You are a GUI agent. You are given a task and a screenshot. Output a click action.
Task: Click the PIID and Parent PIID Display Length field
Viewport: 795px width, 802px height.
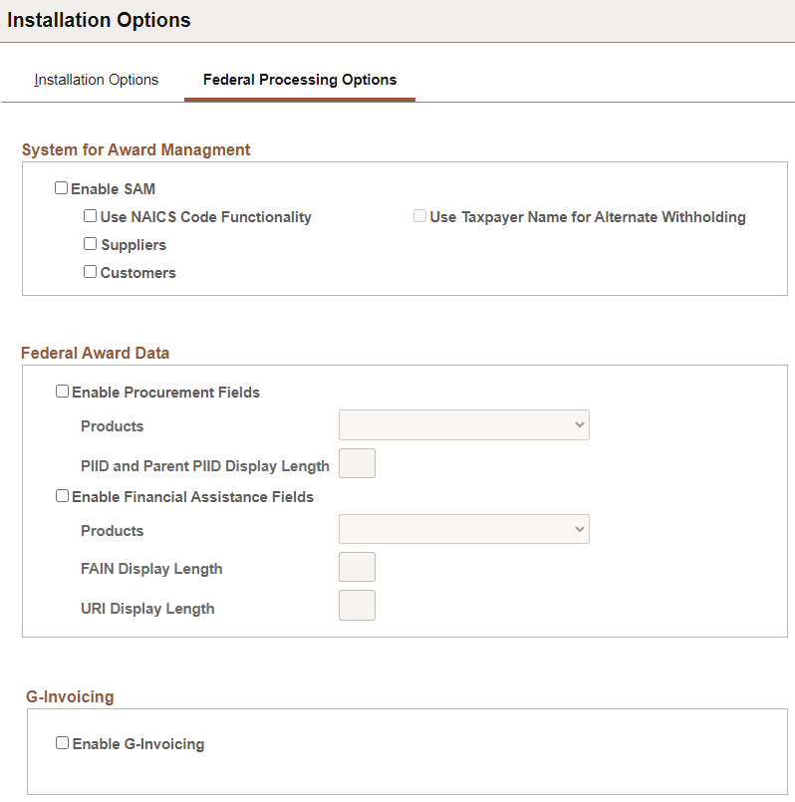pos(357,462)
